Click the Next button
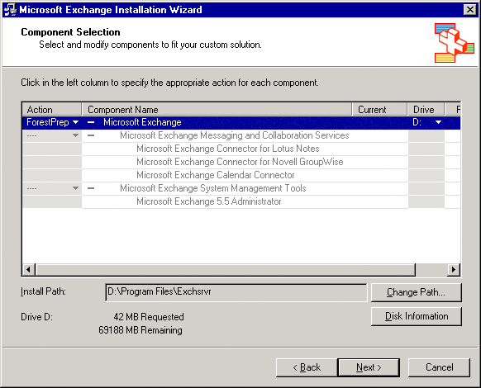Screen dimensions: 481x388 369,367
